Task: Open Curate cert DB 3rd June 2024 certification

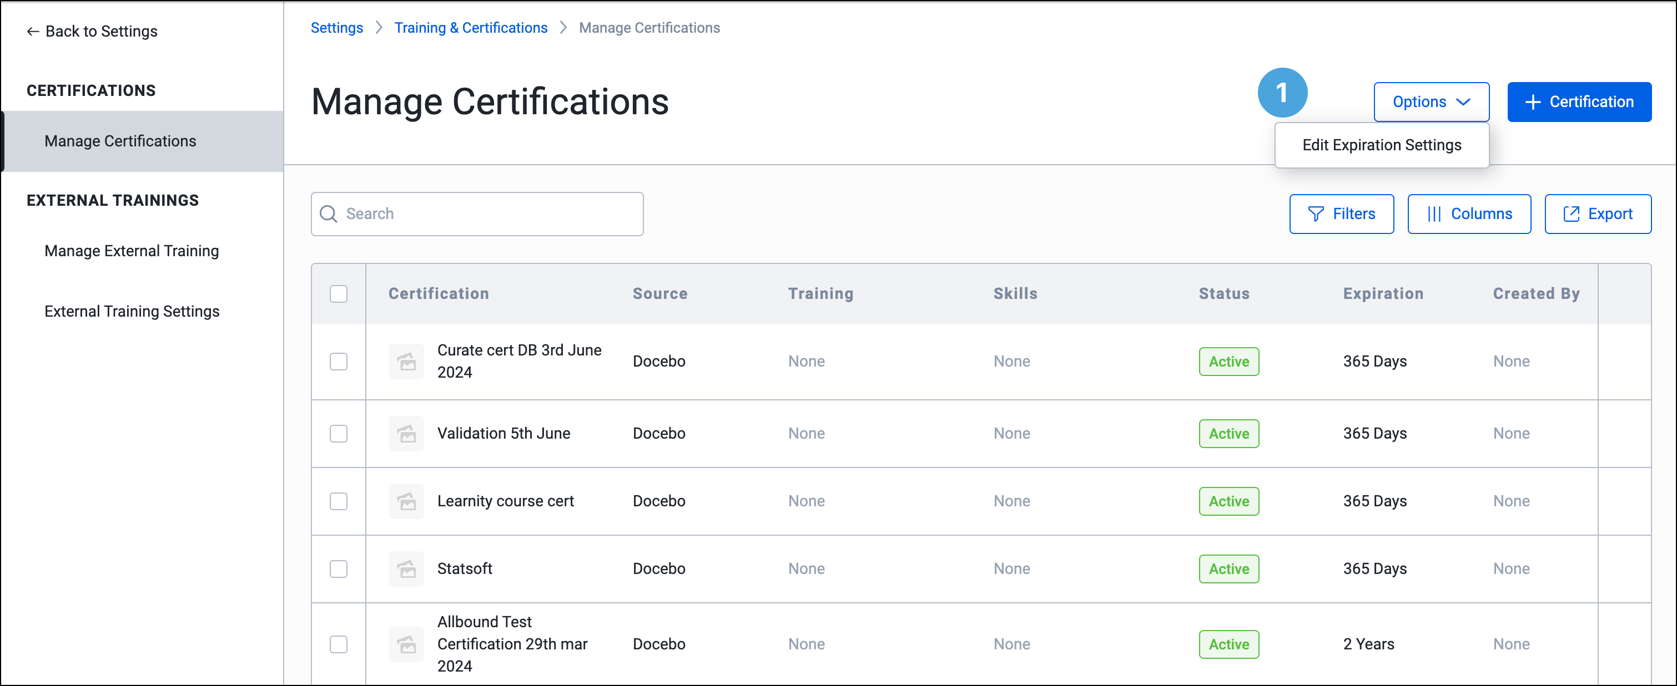Action: pos(519,362)
